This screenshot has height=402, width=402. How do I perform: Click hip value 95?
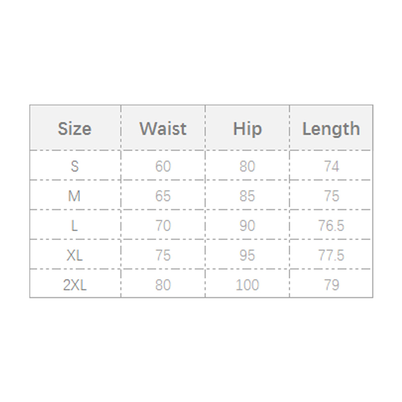click(247, 255)
